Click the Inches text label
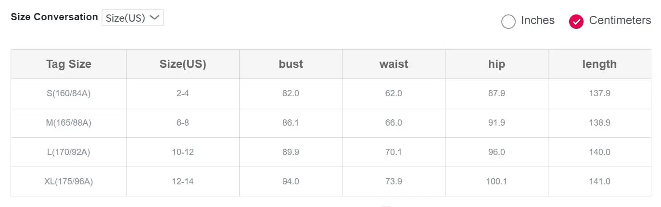The width and height of the screenshot is (661, 207). (538, 20)
